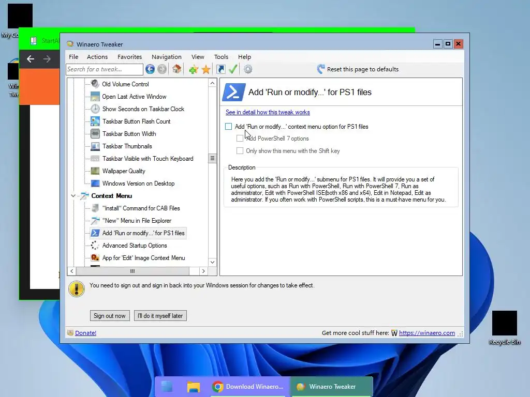Click Reset this page to defaults text
The height and width of the screenshot is (397, 530).
[x=363, y=69]
